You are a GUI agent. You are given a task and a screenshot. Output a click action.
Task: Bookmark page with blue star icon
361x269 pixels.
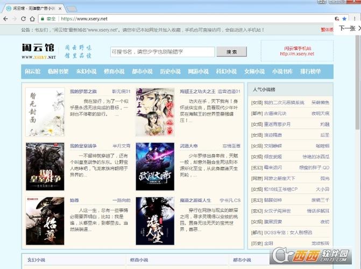(344, 19)
